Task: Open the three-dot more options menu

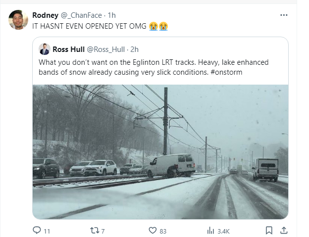Action: (284, 15)
